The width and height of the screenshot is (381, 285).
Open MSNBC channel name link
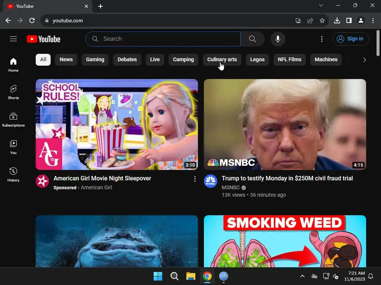click(x=231, y=187)
